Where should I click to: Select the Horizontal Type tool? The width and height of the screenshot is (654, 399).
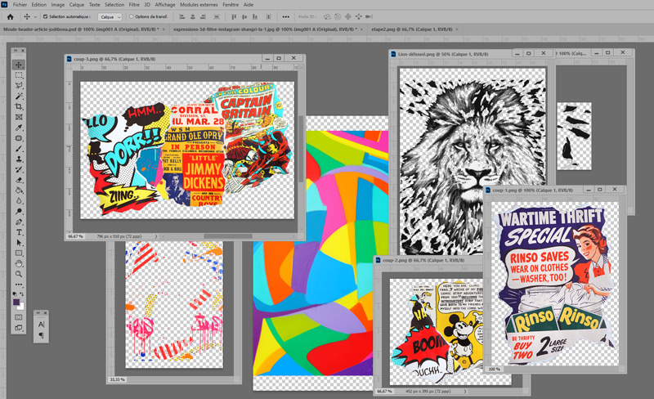tap(19, 232)
